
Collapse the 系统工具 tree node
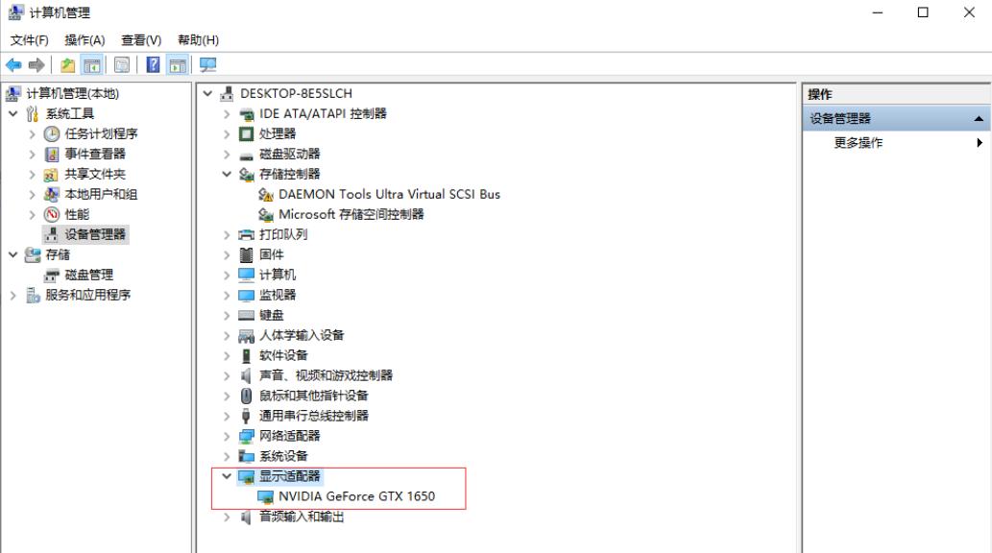coord(13,114)
